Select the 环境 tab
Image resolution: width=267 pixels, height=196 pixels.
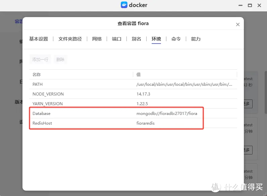156,39
